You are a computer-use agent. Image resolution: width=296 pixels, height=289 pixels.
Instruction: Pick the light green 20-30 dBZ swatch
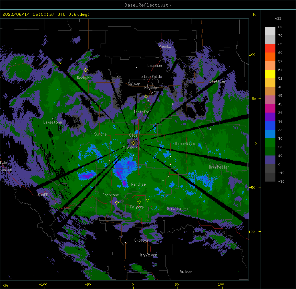pyautogui.click(x=270, y=143)
